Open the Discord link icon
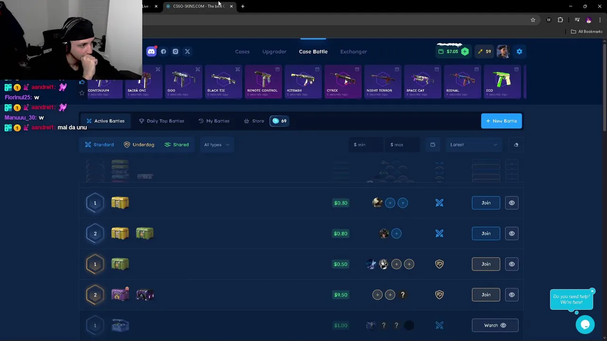 151,52
